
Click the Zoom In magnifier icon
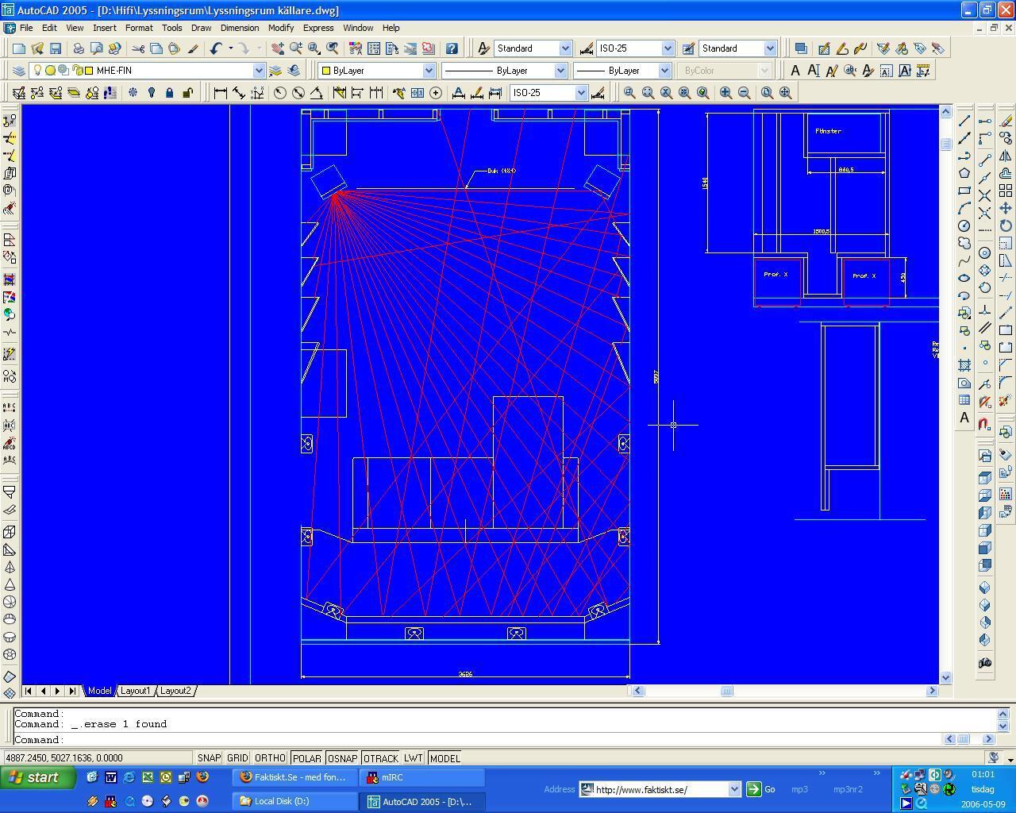pyautogui.click(x=725, y=93)
